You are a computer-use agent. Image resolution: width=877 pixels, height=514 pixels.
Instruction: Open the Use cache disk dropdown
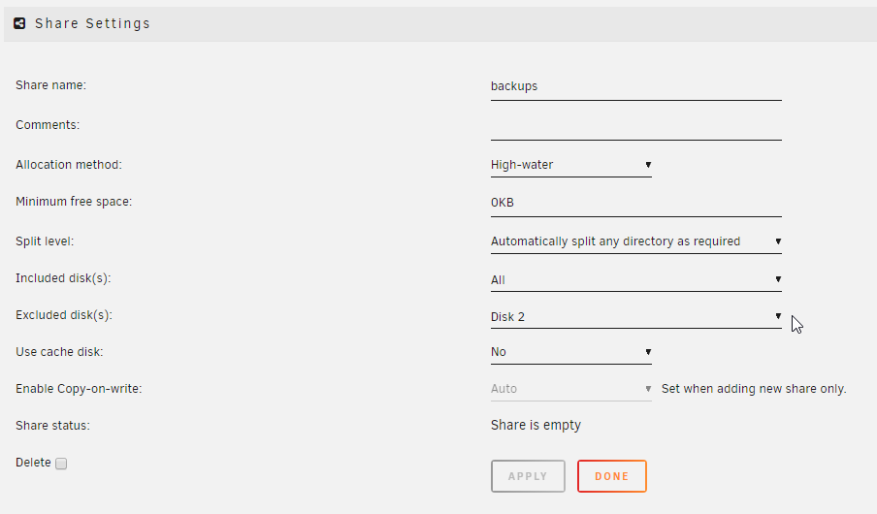(571, 352)
